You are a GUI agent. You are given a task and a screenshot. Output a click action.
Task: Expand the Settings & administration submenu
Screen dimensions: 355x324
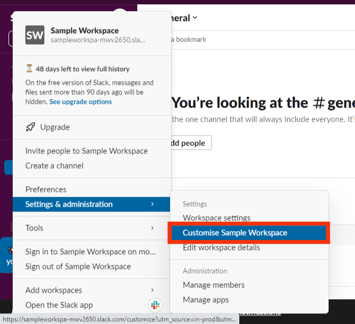[91, 204]
